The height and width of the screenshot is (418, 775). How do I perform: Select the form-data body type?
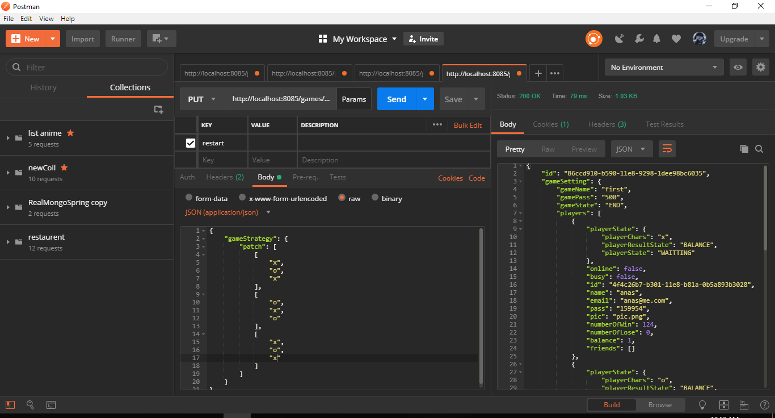[x=189, y=198]
